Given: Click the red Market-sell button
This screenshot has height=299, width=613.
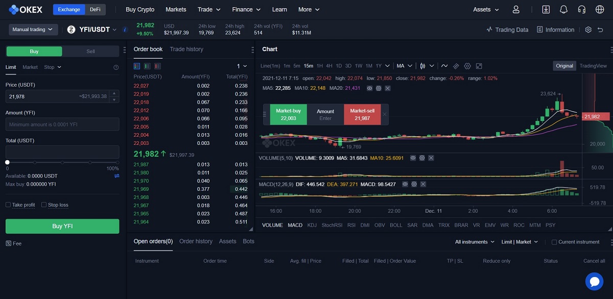Looking at the screenshot, I should coord(362,114).
